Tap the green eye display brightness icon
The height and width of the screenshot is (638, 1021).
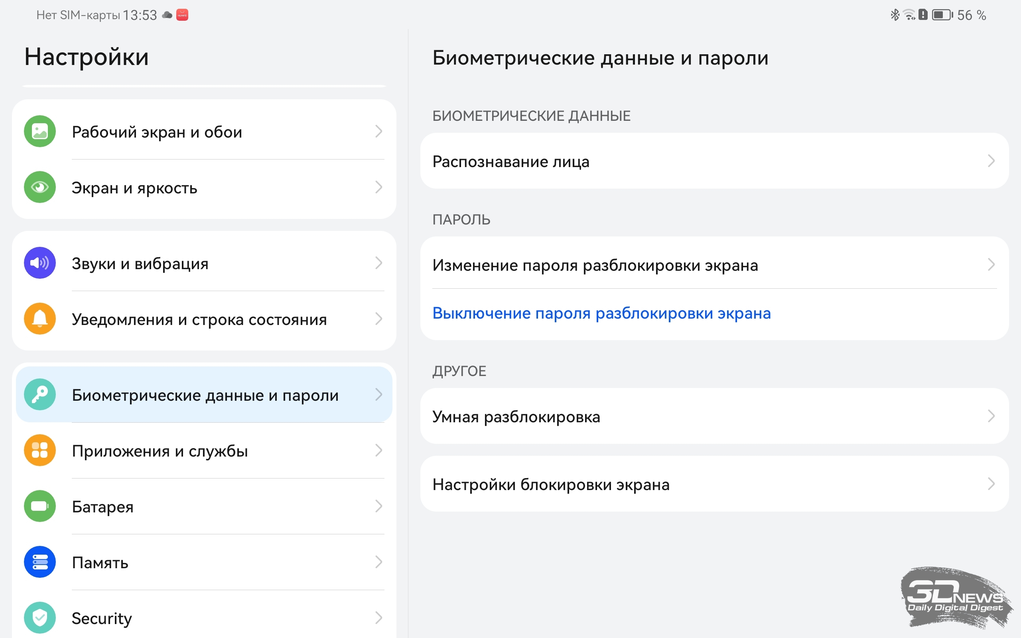click(39, 187)
